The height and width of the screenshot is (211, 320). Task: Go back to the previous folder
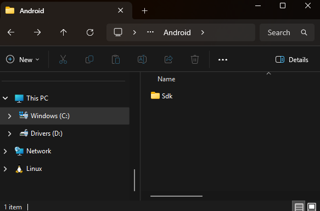(x=11, y=32)
